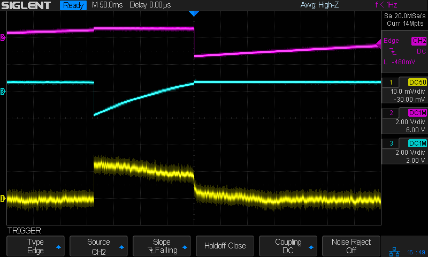This screenshot has width=428, height=257.
Task: Click the channel 1 DC50 badge
Action: [416, 82]
